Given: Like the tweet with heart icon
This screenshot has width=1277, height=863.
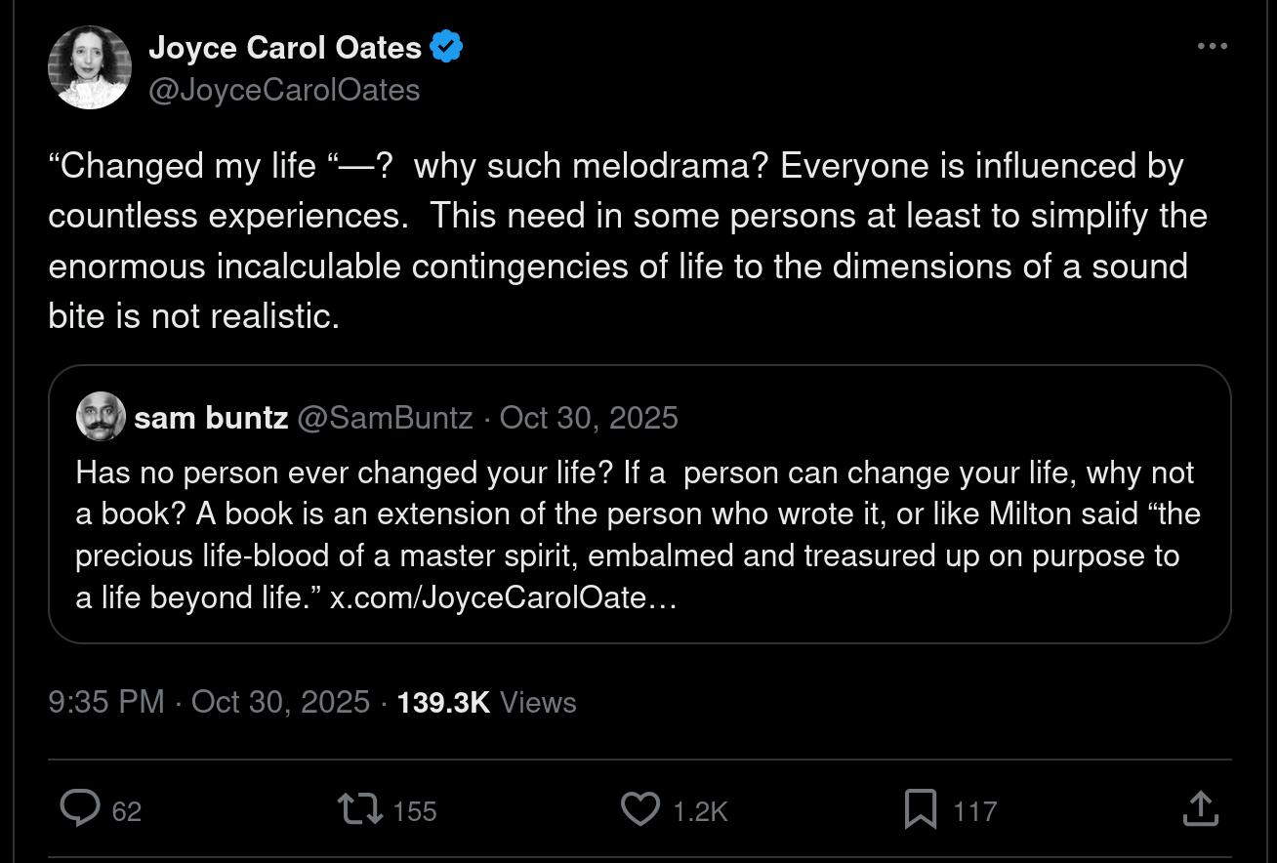Looking at the screenshot, I should [x=640, y=808].
